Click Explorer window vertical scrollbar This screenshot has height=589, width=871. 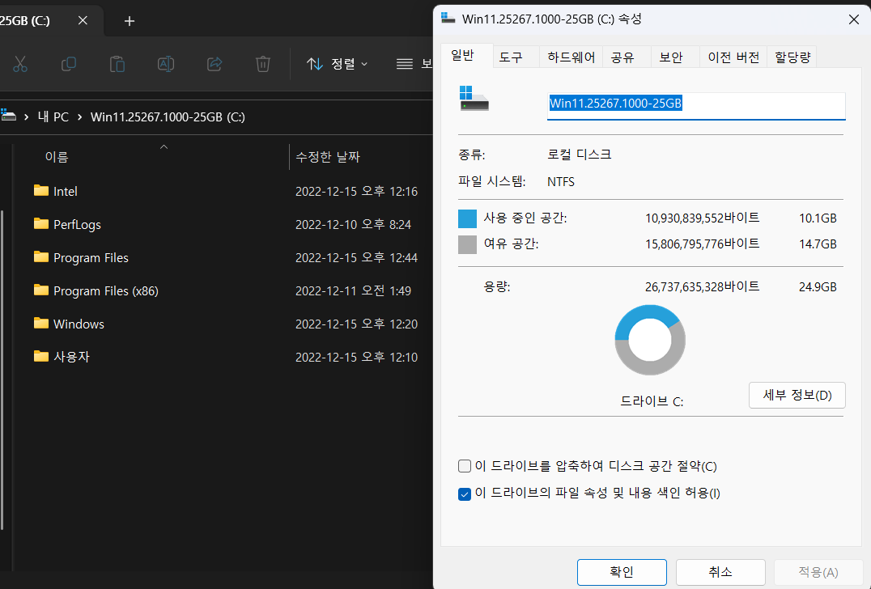pyautogui.click(x=2, y=369)
